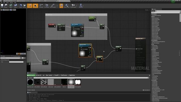The width and height of the screenshot is (181, 102).
Task: Toggle the sources panel icon beside Filters
Action: coord(28,78)
